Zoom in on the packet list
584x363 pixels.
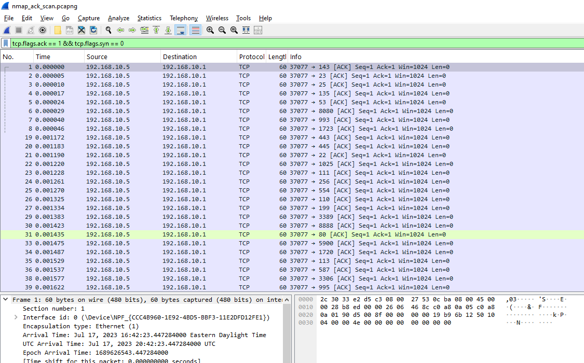coord(210,30)
